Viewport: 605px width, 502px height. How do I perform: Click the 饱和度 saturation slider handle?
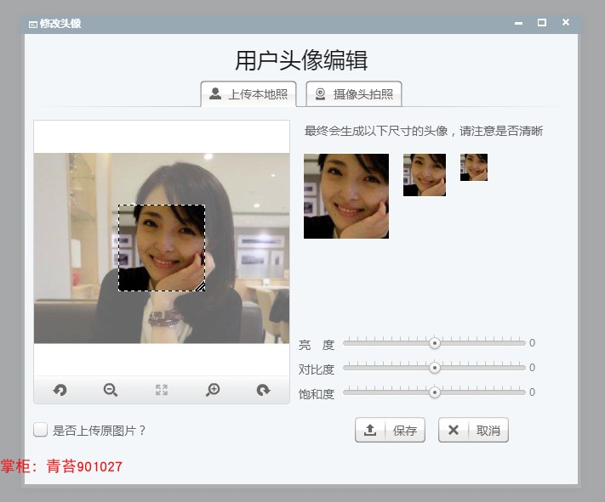coord(435,392)
